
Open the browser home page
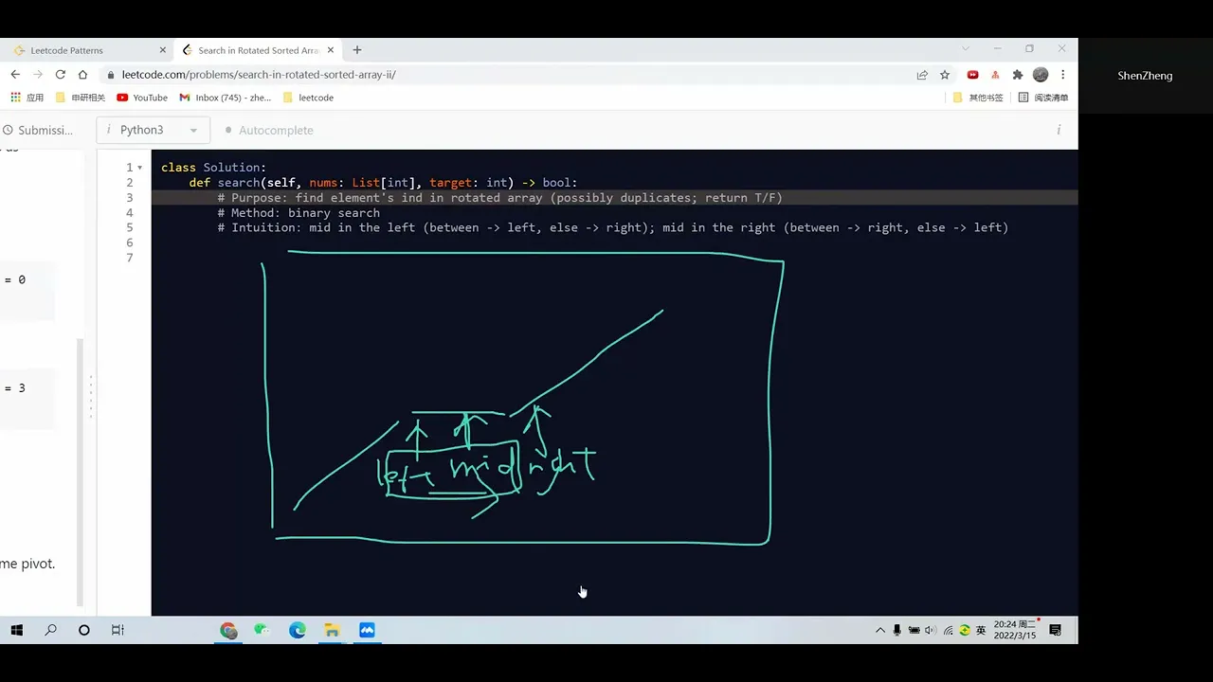83,75
